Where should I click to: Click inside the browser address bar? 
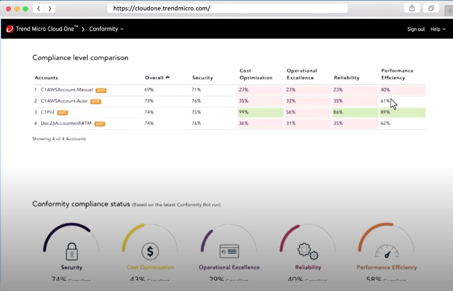point(227,8)
